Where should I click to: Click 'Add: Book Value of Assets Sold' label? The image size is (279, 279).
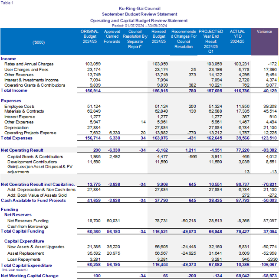point(37,195)
